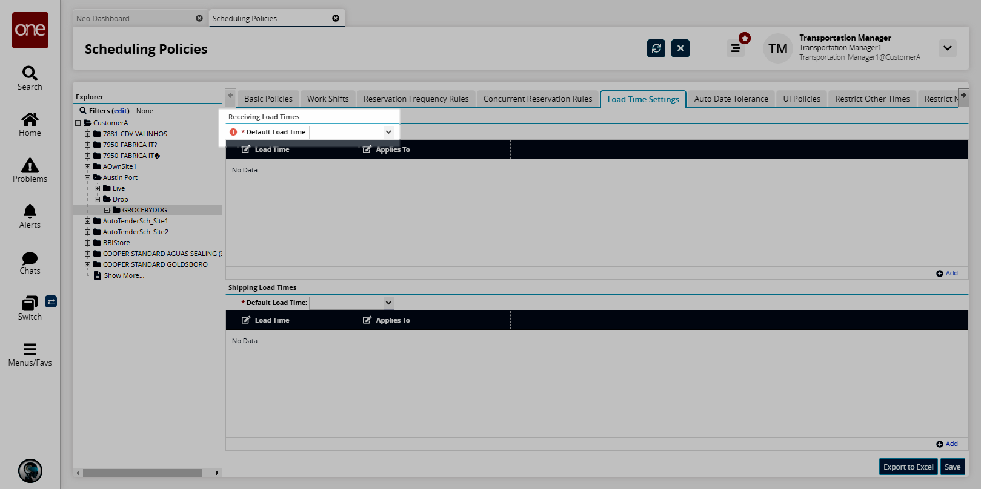Click the ONE logo at top left

pos(30,30)
